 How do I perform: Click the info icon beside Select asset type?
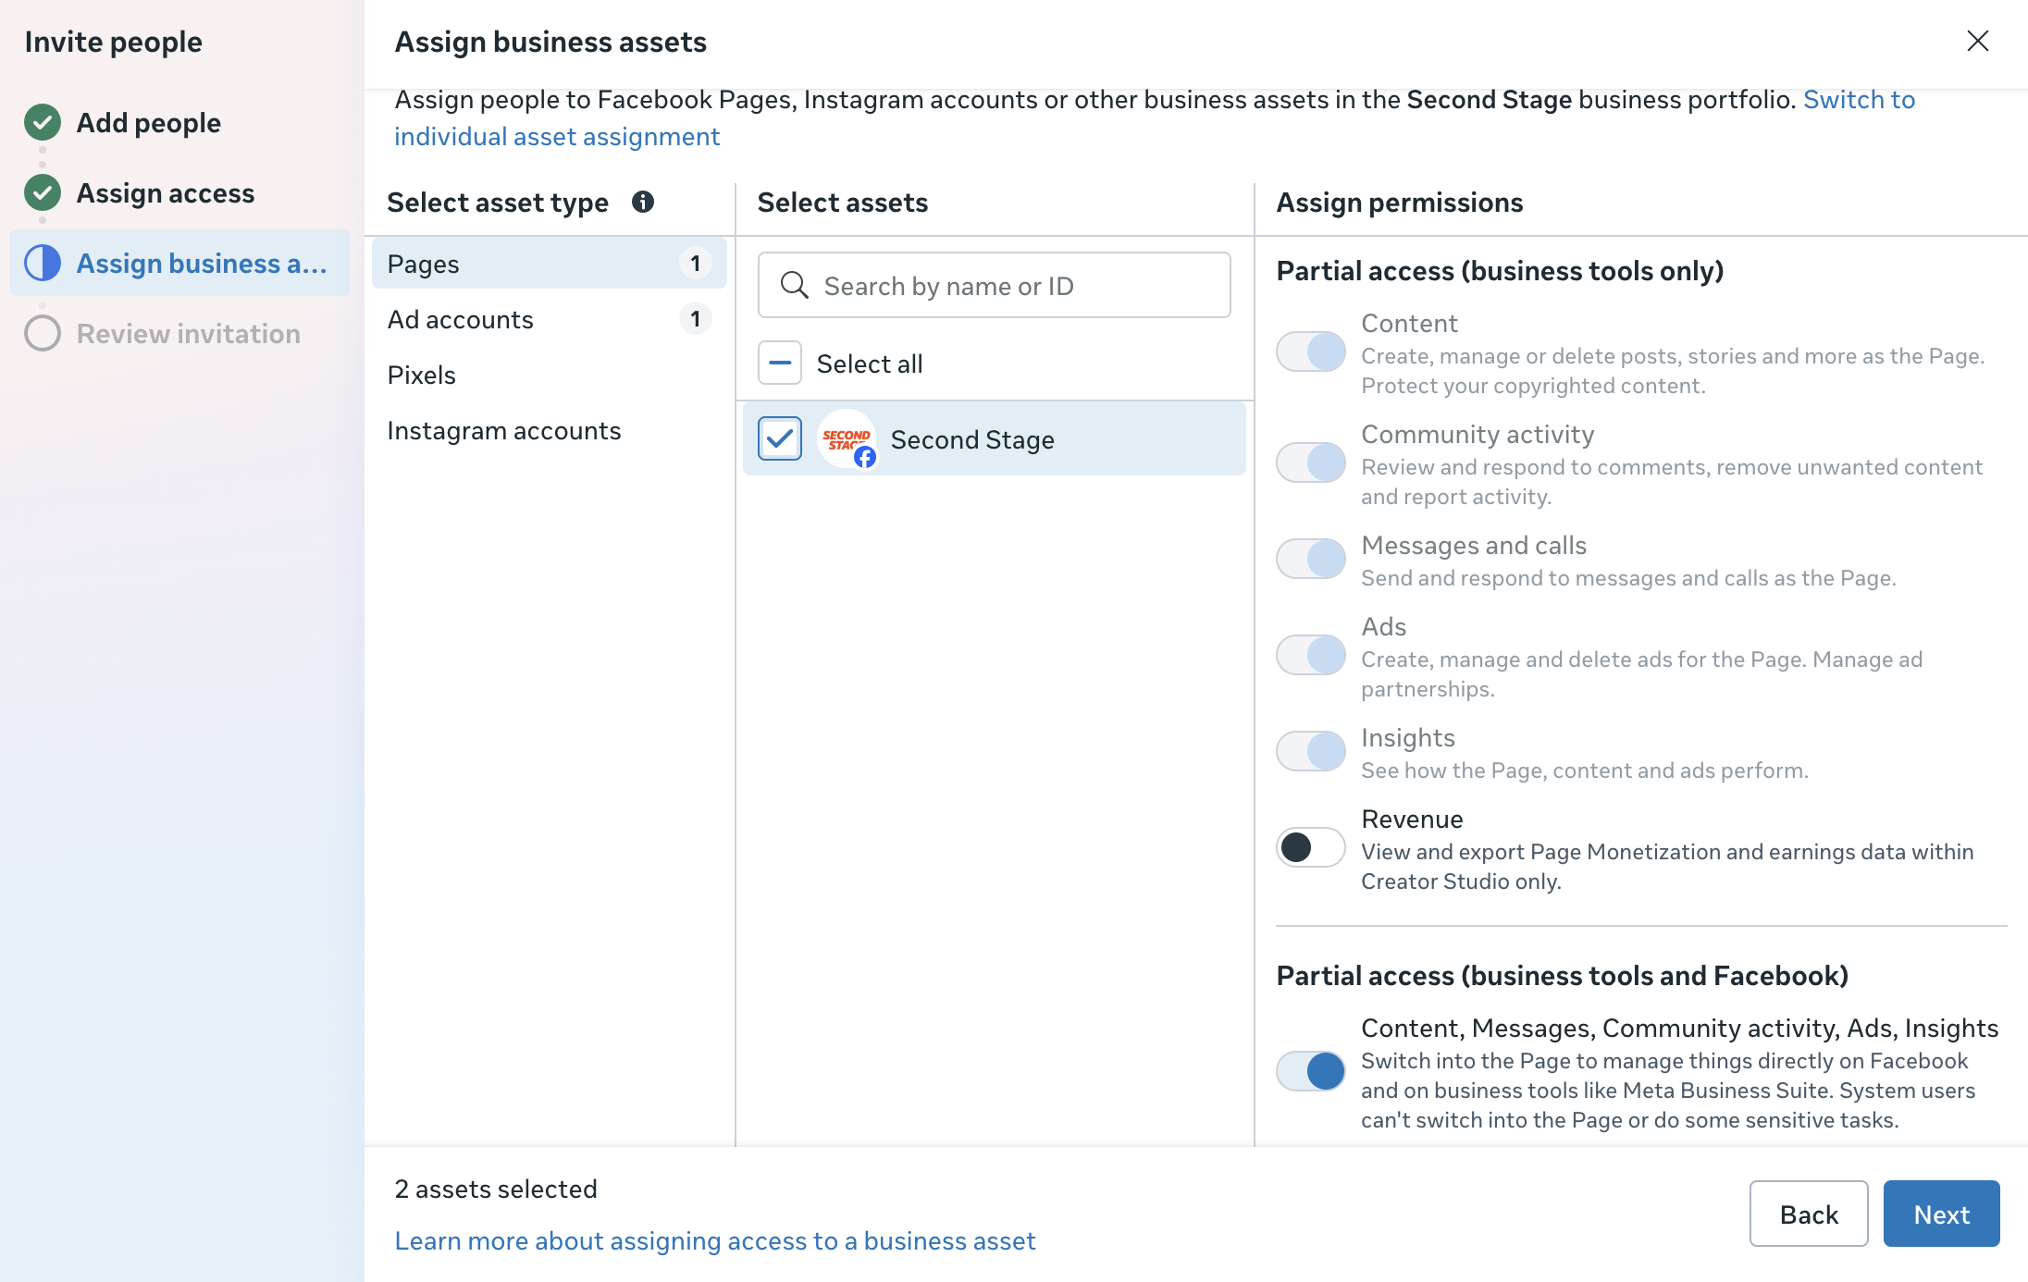(x=643, y=202)
